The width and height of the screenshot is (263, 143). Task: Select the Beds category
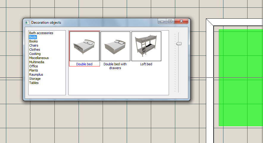tap(33, 37)
